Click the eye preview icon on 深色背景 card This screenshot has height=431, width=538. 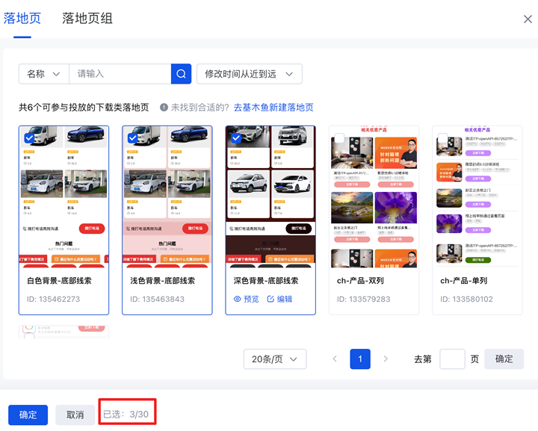click(238, 299)
